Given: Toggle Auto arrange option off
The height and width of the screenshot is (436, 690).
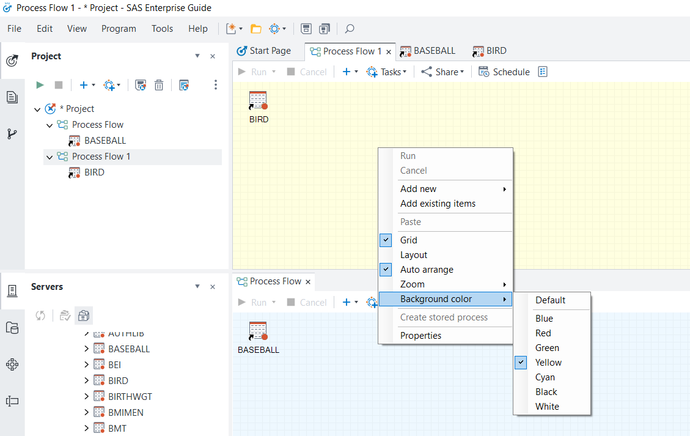Looking at the screenshot, I should click(x=427, y=270).
